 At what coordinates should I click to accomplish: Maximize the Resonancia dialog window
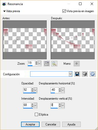tap(80, 4)
